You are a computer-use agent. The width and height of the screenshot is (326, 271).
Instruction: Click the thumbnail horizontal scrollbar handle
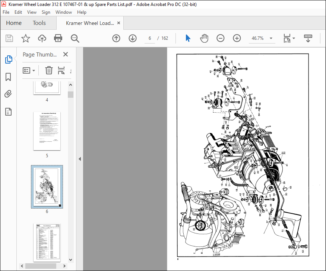coord(41,266)
